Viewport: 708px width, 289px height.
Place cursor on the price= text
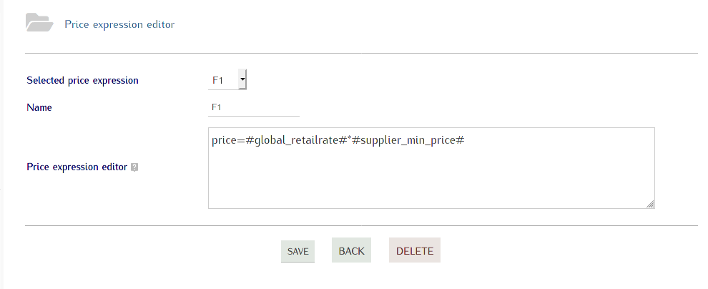click(228, 141)
